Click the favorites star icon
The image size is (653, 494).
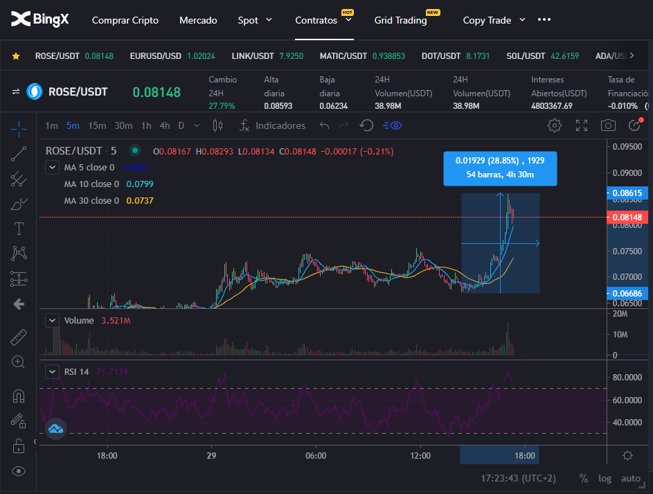(x=16, y=56)
